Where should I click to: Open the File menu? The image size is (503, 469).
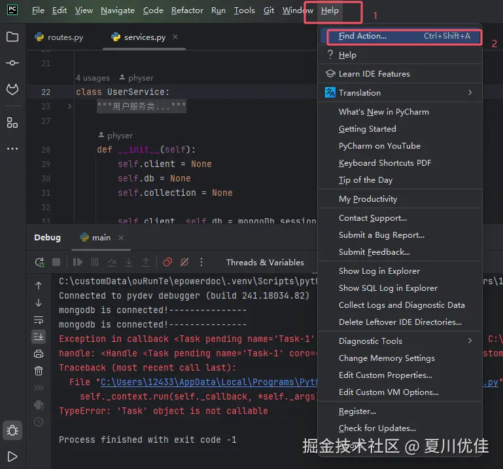(x=38, y=10)
